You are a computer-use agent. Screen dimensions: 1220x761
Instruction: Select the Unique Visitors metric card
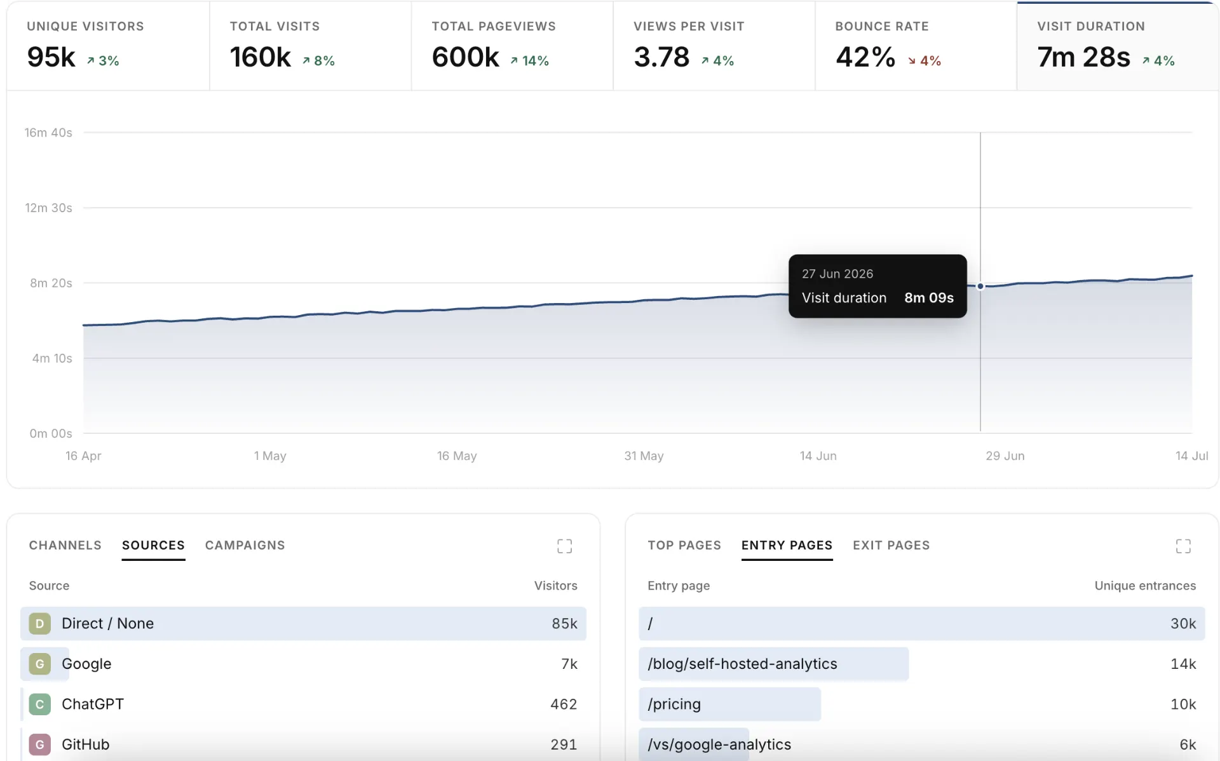pyautogui.click(x=108, y=46)
